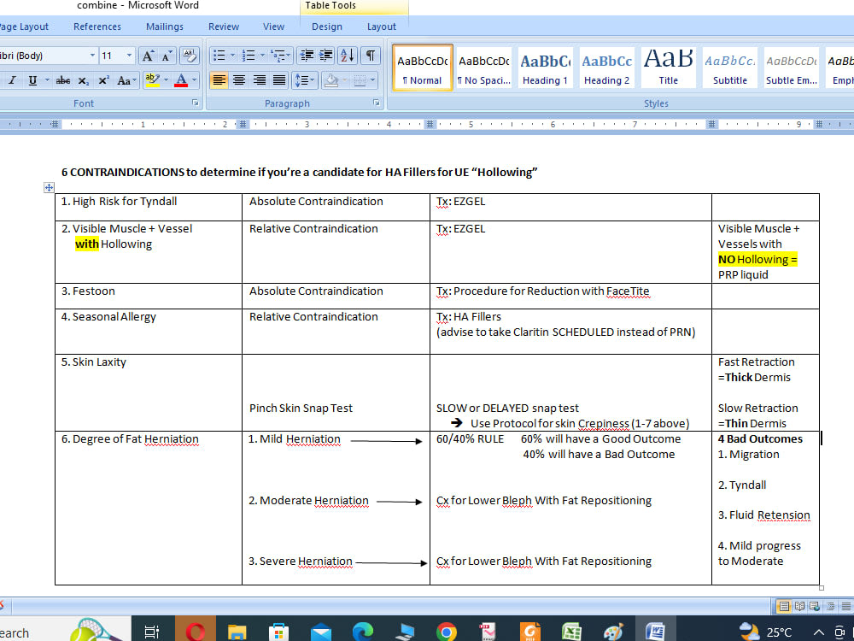This screenshot has height=641, width=854.
Task: Align text right
Action: tap(260, 80)
